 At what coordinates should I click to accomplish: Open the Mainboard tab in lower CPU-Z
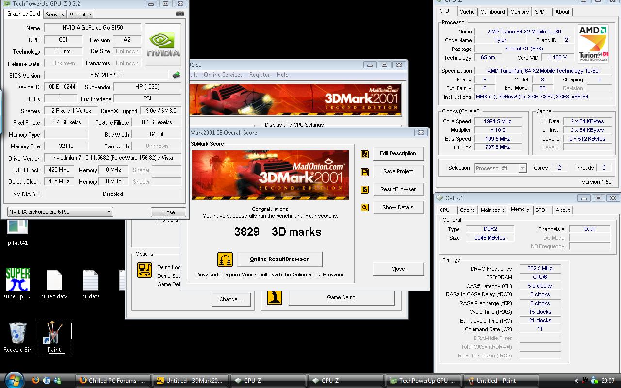tap(493, 210)
